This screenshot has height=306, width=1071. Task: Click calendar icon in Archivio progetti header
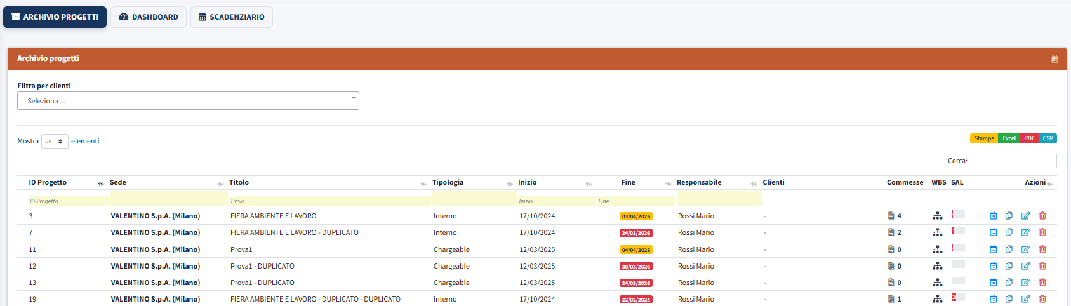tap(1054, 59)
